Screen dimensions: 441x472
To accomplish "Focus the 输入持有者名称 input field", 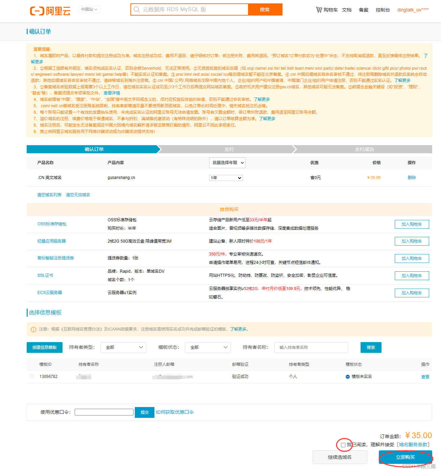I will click(x=311, y=347).
